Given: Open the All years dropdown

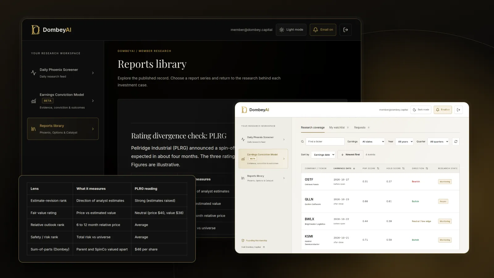Looking at the screenshot, I should (404, 141).
